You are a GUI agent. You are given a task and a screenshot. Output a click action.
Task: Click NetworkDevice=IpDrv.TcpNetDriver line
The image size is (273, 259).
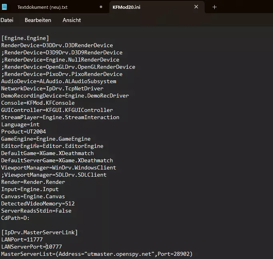tap(52, 88)
